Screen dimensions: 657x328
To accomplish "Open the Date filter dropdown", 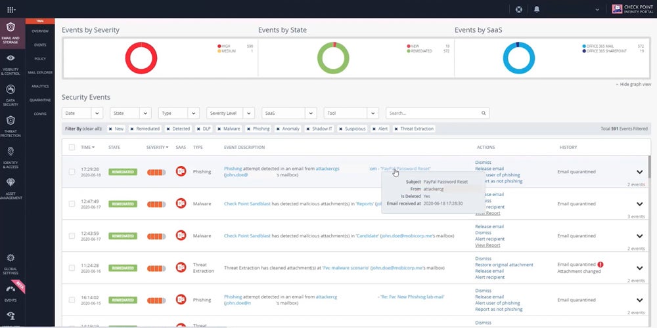I will (82, 113).
